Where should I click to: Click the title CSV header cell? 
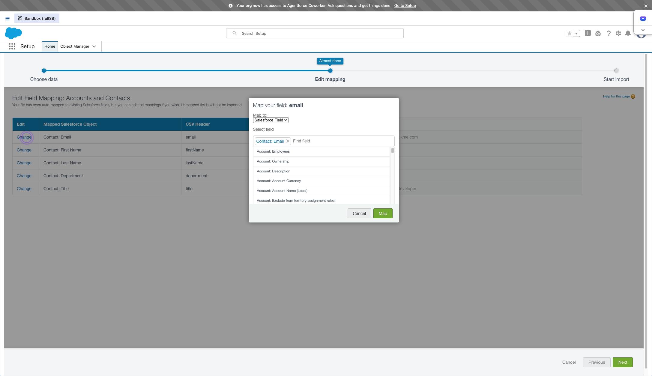tap(215, 189)
